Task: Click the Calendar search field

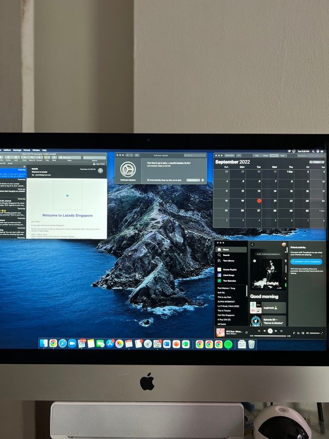Action: (311, 155)
